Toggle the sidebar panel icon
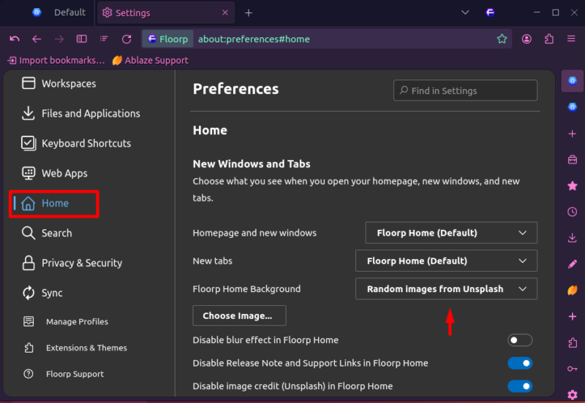Image resolution: width=585 pixels, height=403 pixels. pyautogui.click(x=82, y=39)
